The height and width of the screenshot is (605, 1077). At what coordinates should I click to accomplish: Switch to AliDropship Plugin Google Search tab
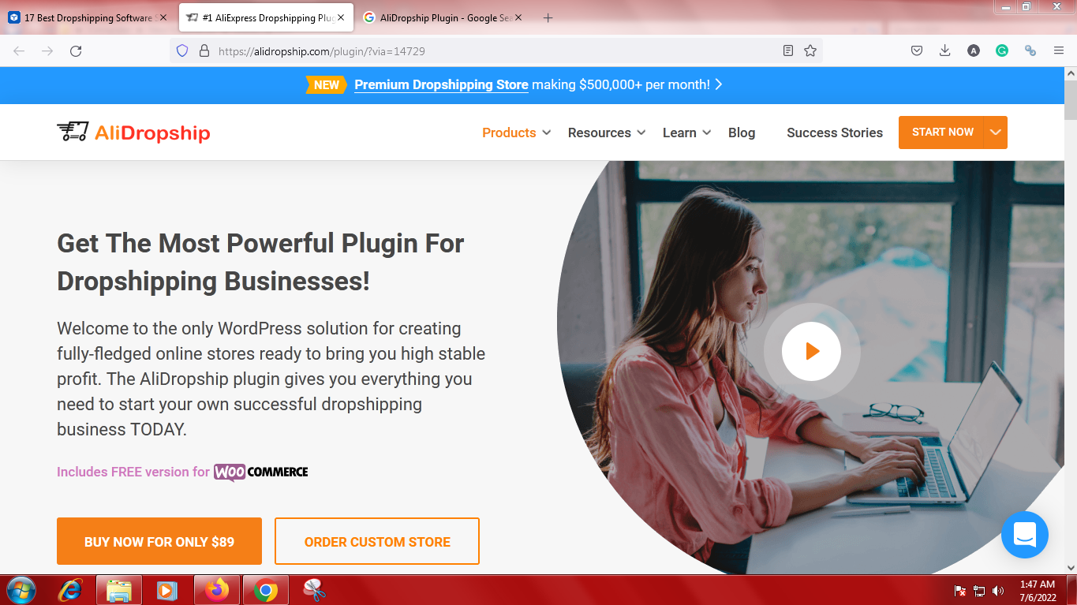pyautogui.click(x=444, y=17)
